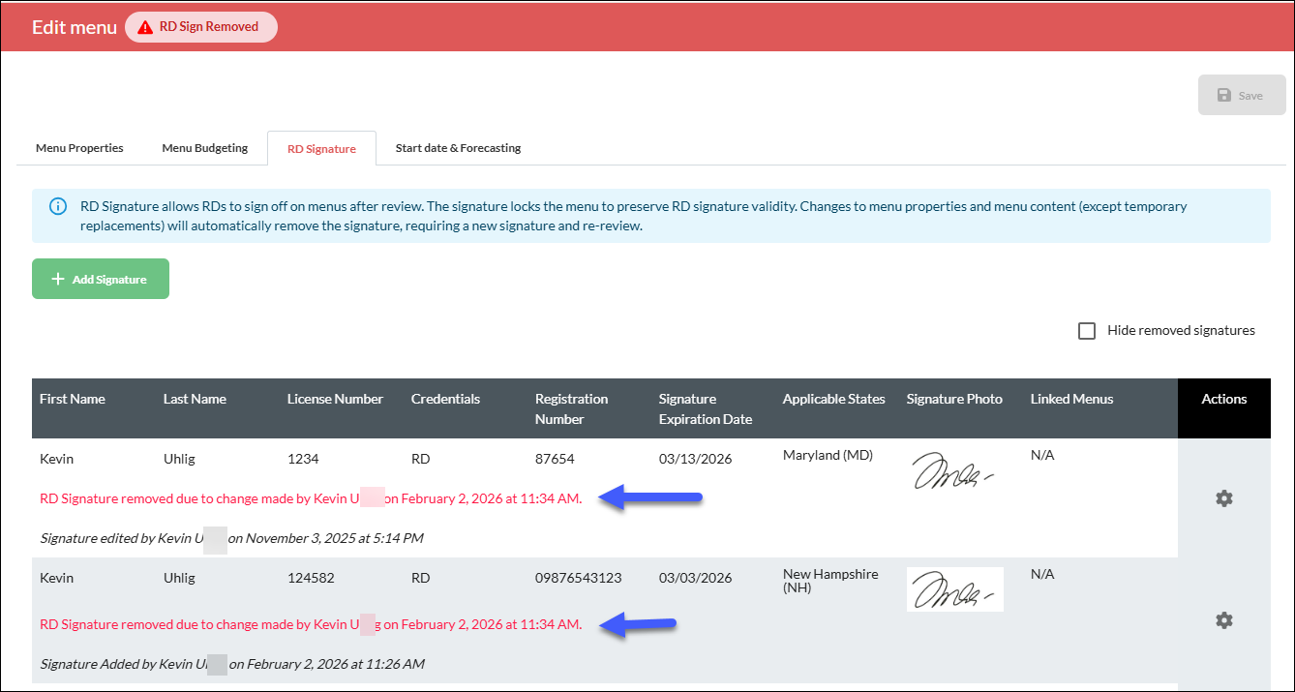Click the Edit menu page title
The width and height of the screenshot is (1295, 692).
tap(74, 27)
